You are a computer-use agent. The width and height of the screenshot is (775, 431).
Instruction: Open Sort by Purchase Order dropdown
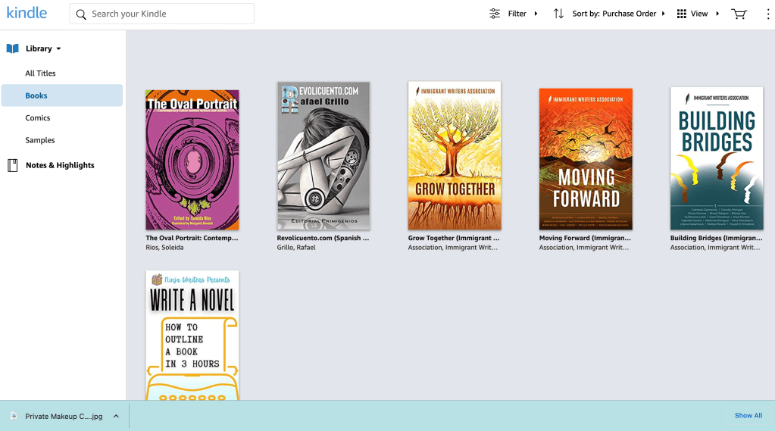click(618, 14)
